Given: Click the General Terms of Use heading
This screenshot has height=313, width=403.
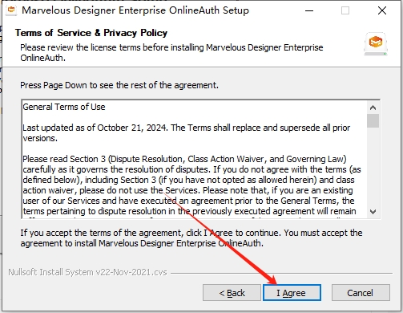Looking at the screenshot, I should 64,107.
